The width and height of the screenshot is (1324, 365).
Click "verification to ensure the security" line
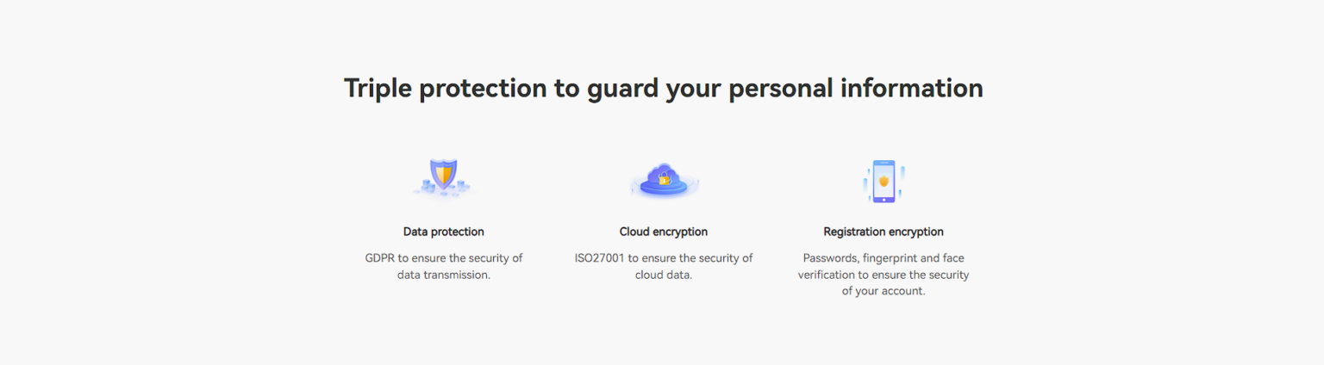[x=884, y=275]
